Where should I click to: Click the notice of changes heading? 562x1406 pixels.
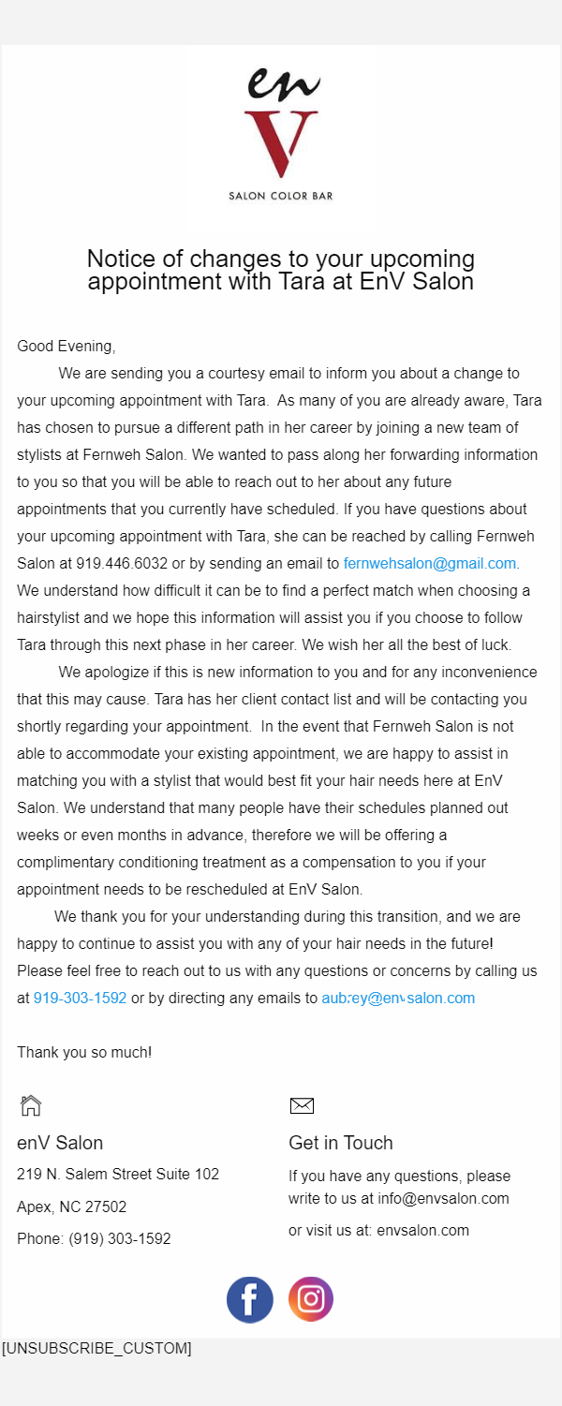click(x=281, y=270)
